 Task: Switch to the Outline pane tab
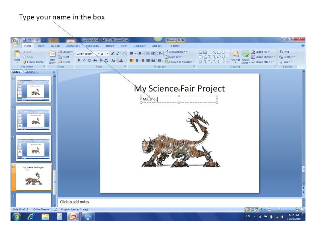(30, 72)
